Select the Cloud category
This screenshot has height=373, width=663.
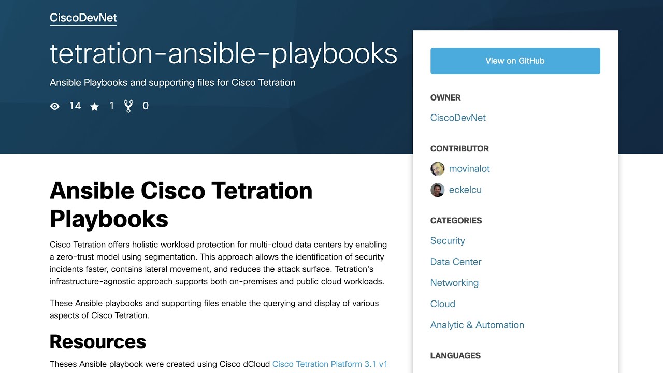click(x=443, y=304)
